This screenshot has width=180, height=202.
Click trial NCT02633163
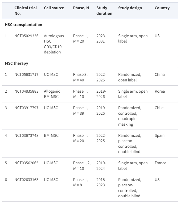[27, 180]
